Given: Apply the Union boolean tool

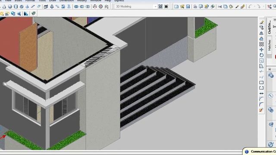Looking at the screenshot, I should click(76, 7).
